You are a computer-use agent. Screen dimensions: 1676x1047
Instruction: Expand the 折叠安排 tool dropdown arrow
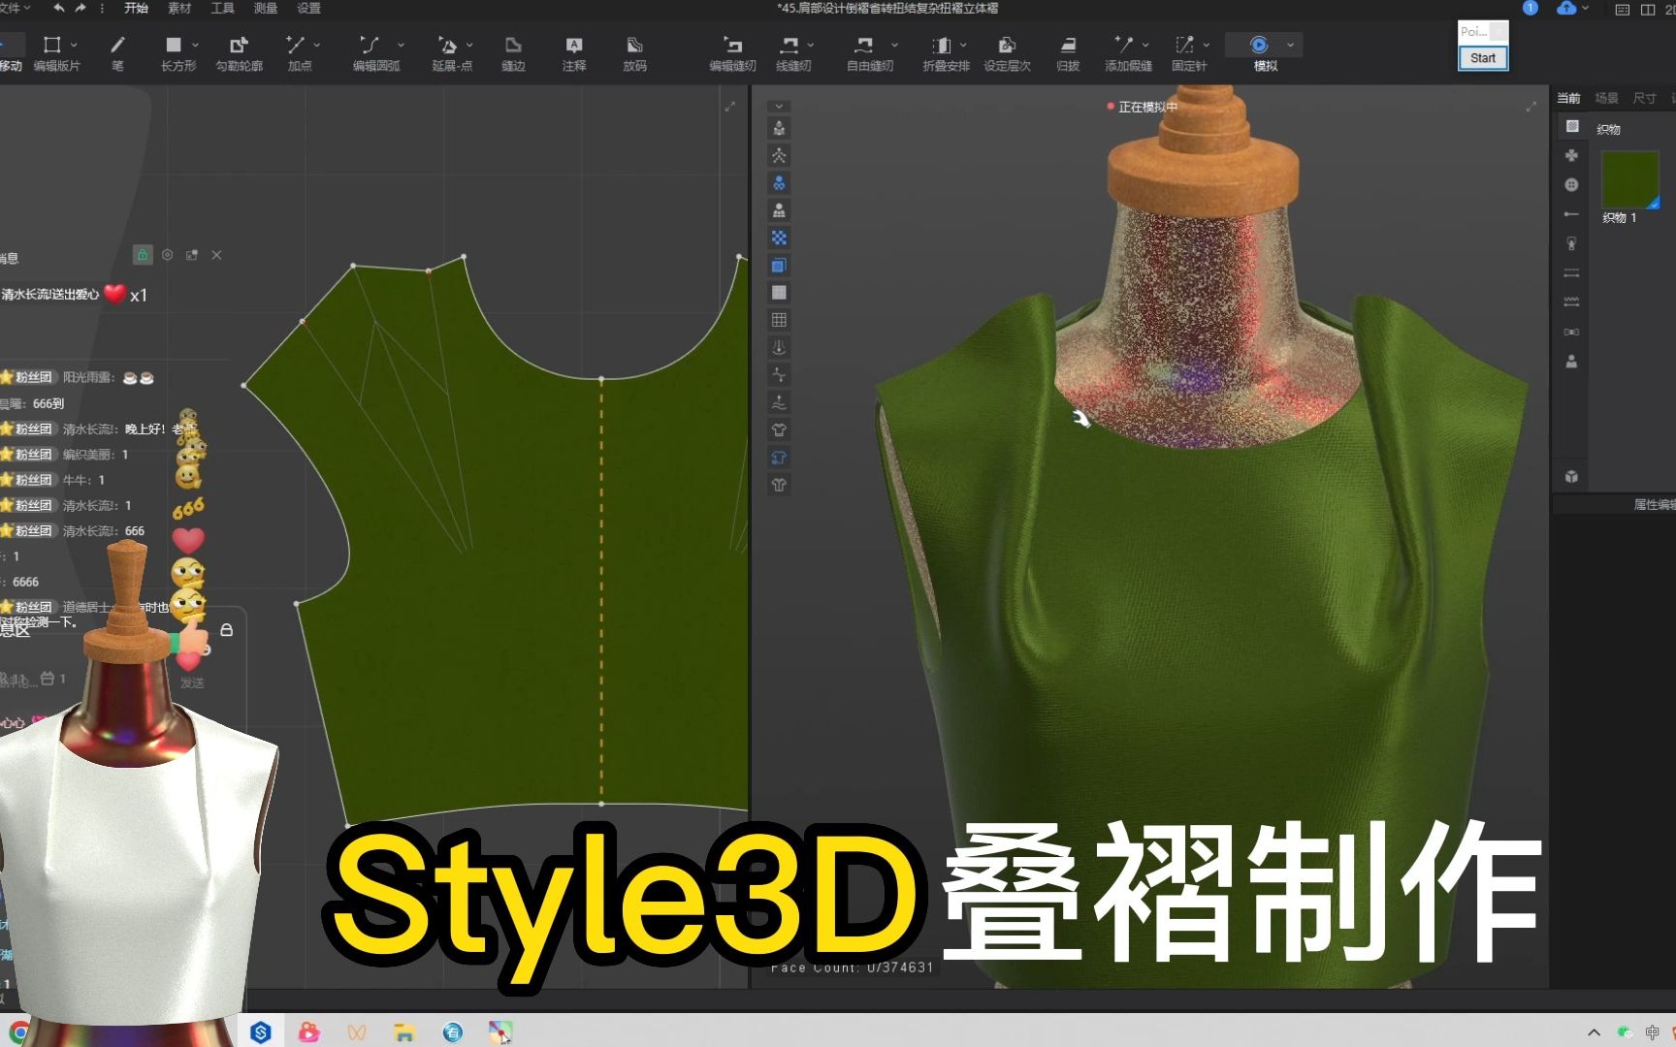(963, 45)
